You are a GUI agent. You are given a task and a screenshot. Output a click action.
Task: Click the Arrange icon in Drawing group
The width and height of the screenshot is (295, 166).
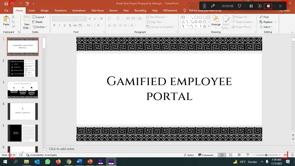point(216,19)
